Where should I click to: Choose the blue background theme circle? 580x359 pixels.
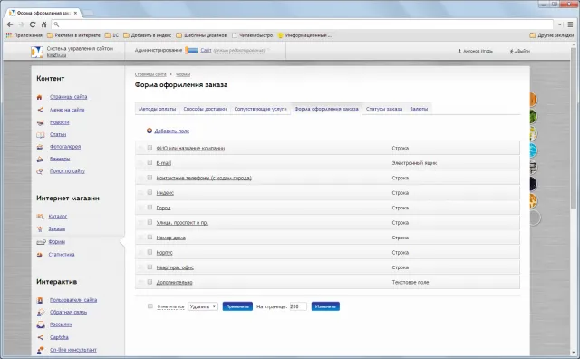533,150
